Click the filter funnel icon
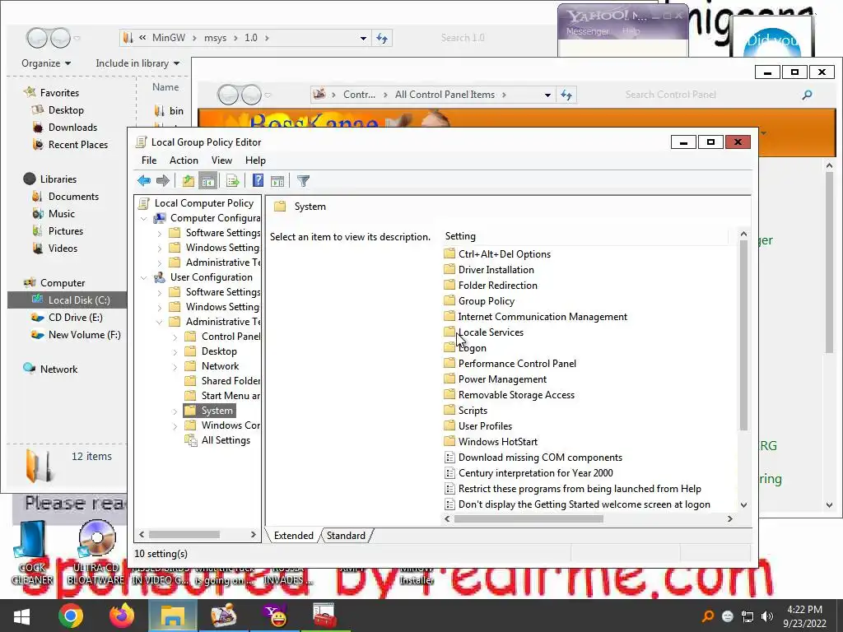This screenshot has height=632, width=843. (x=303, y=181)
